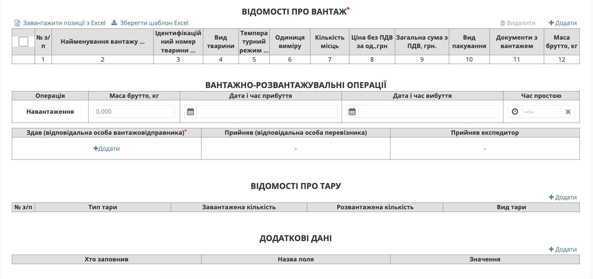Click the 'Навантаження' operation cell

50,111
